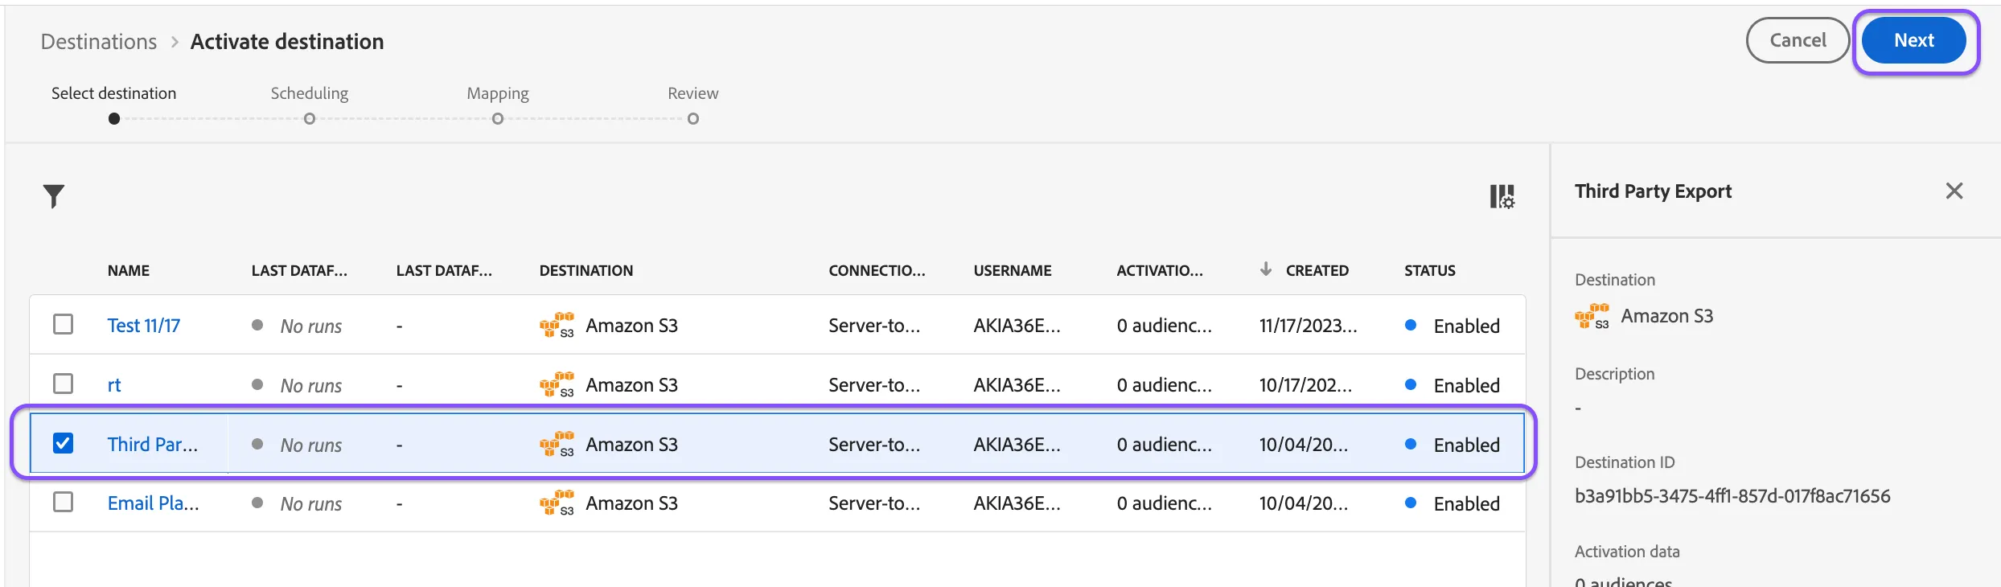Sort by the NAME column header
This screenshot has height=587, width=2001.
(x=129, y=271)
